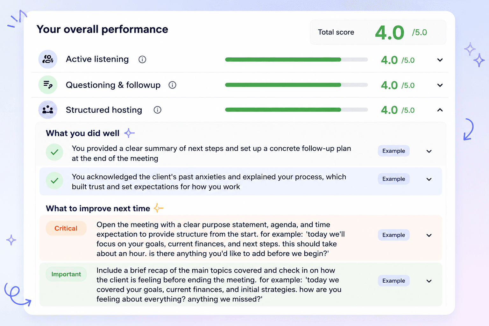Viewport: 489px width, 326px height.
Task: Click the Active listening people icon
Action: tap(48, 59)
